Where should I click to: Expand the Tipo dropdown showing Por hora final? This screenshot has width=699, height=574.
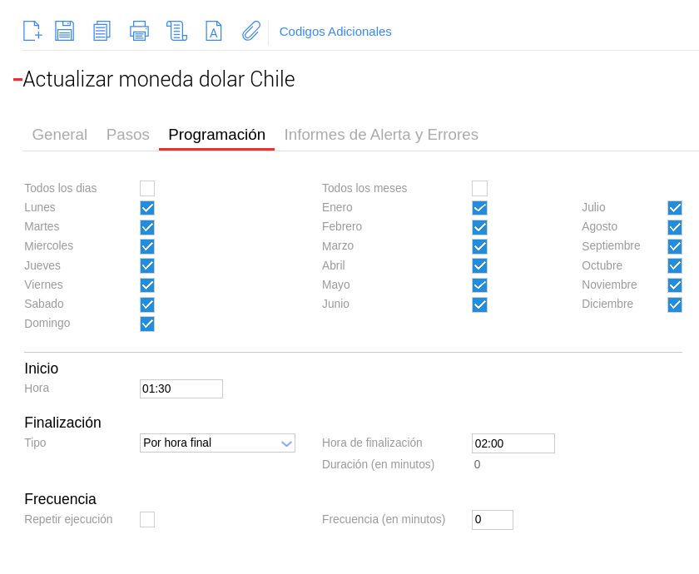(217, 443)
